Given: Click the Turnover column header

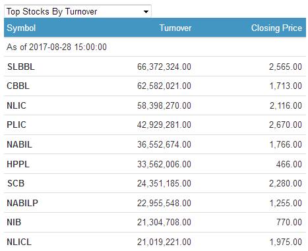Looking at the screenshot, I should [x=175, y=28].
